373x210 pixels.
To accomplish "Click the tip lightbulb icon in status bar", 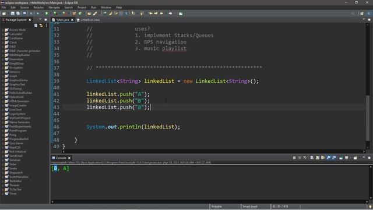I will point(370,206).
